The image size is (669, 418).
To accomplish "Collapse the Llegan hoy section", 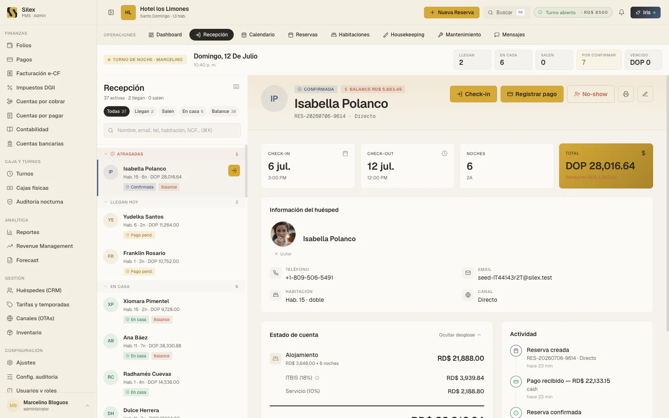I will click(x=106, y=202).
